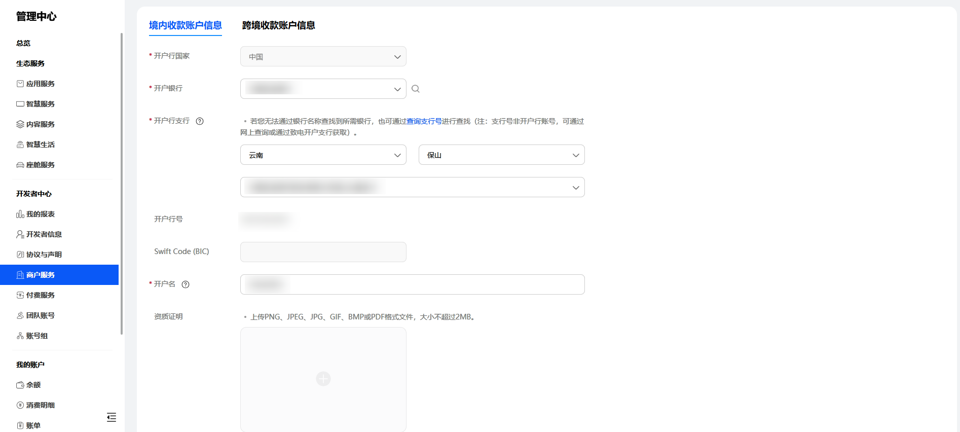The image size is (960, 432).
Task: Click the 智慧服务 sidebar icon
Action: (20, 104)
